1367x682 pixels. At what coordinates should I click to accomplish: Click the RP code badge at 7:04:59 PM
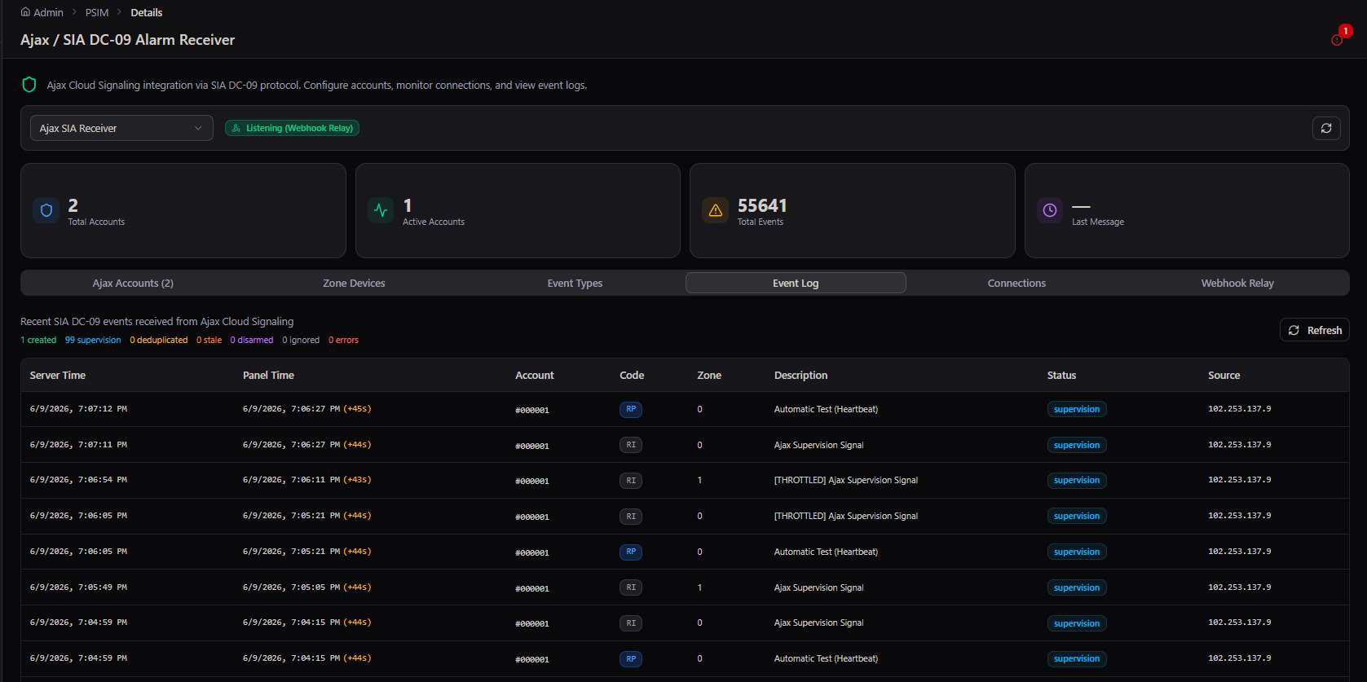point(631,659)
